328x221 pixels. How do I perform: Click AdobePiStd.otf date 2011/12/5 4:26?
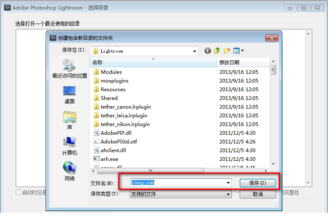click(x=238, y=142)
